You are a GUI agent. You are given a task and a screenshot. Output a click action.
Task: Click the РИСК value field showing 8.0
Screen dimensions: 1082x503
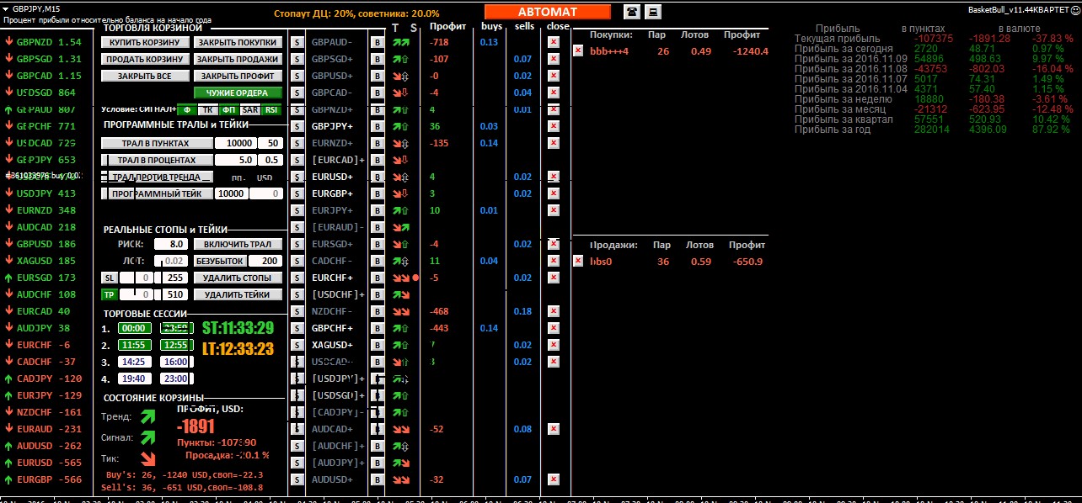(175, 244)
